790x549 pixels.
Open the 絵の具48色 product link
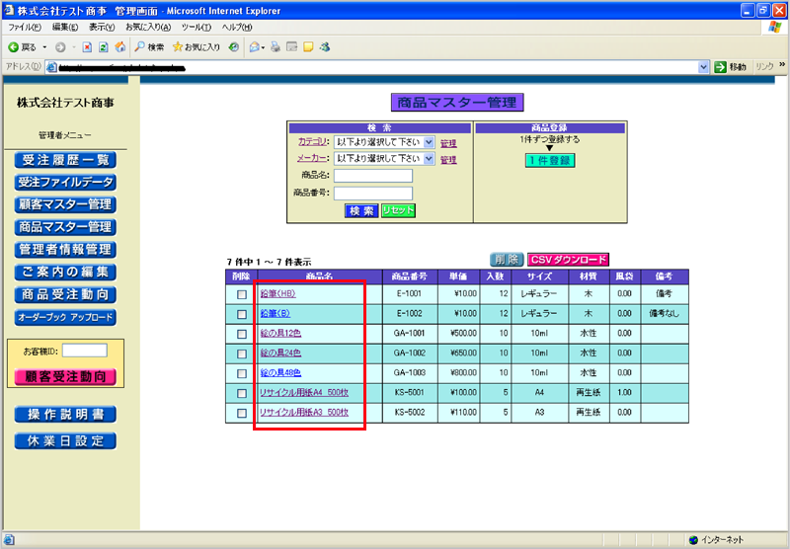(x=280, y=372)
